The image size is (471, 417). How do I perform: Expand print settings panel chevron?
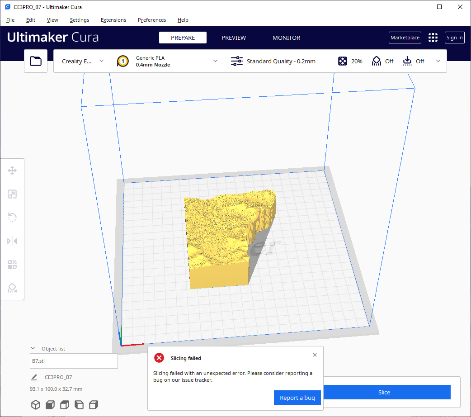click(x=438, y=61)
